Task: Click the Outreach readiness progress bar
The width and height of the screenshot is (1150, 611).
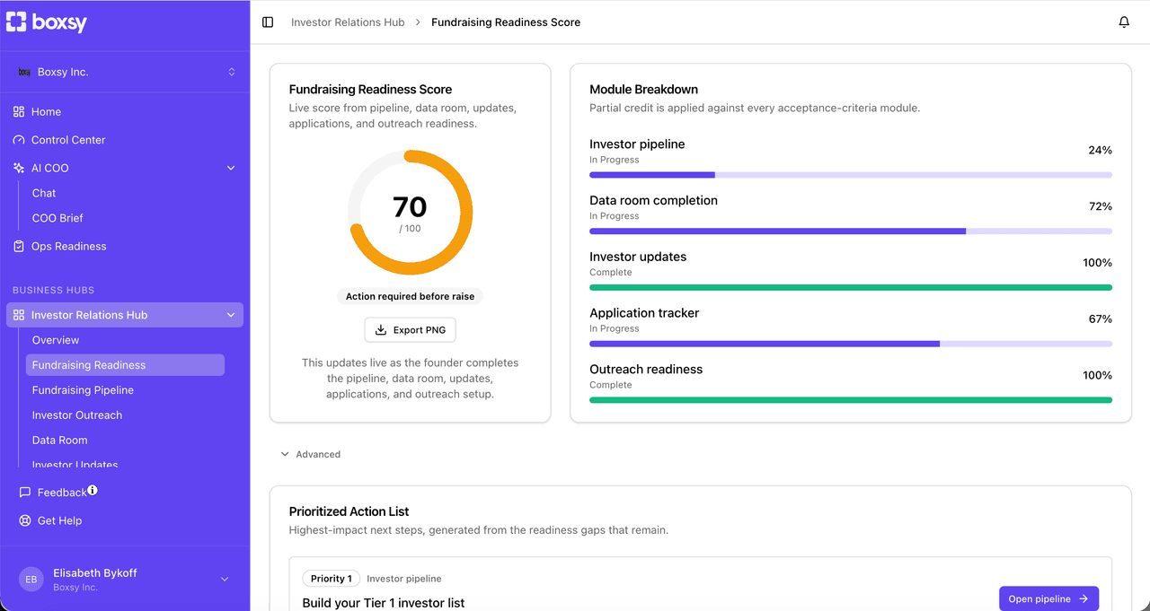Action: (851, 400)
